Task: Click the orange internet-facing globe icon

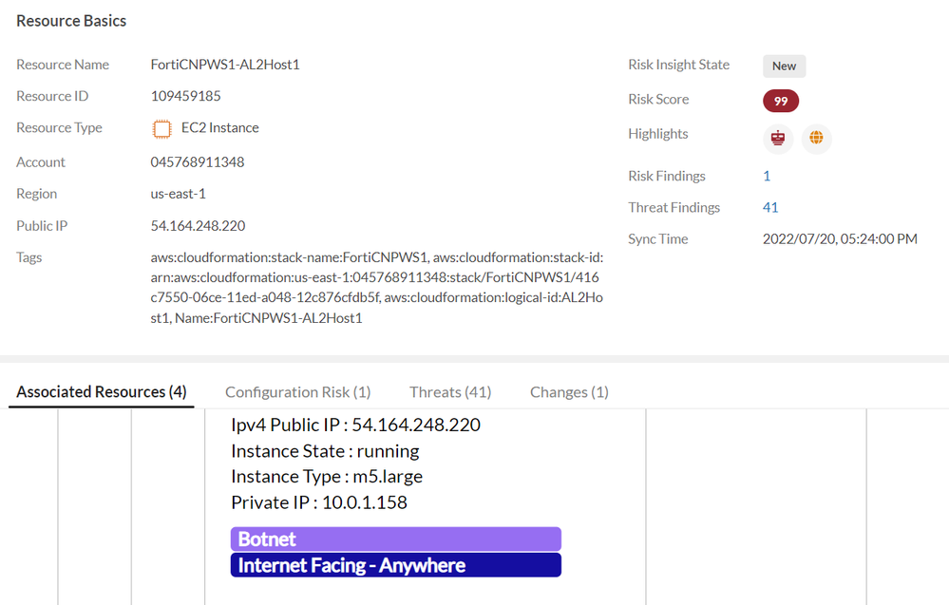Action: pos(816,139)
